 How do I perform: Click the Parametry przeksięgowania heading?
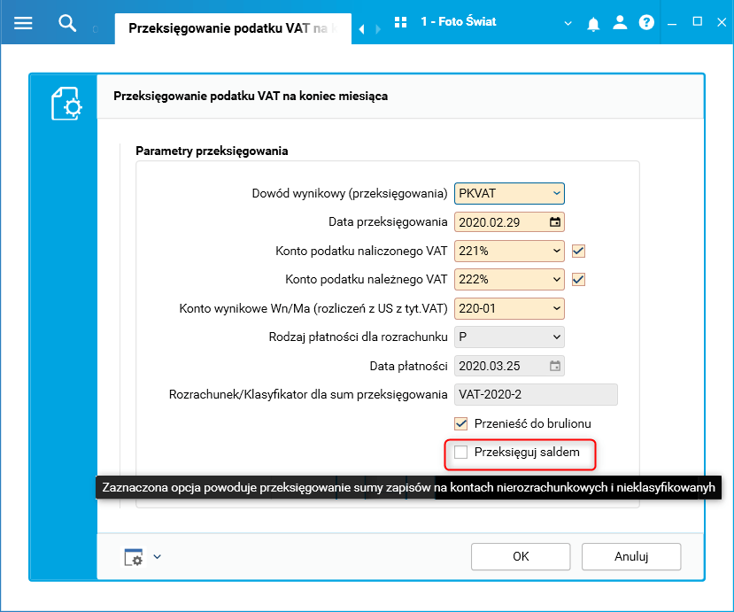pyautogui.click(x=212, y=151)
